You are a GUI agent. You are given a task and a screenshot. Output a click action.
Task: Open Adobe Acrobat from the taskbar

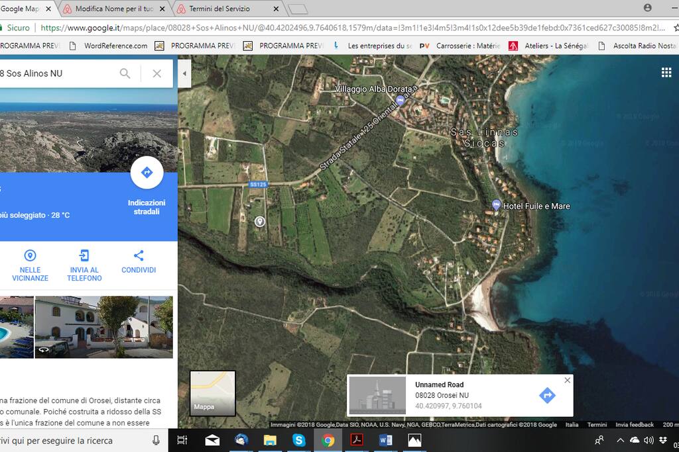pyautogui.click(x=357, y=440)
